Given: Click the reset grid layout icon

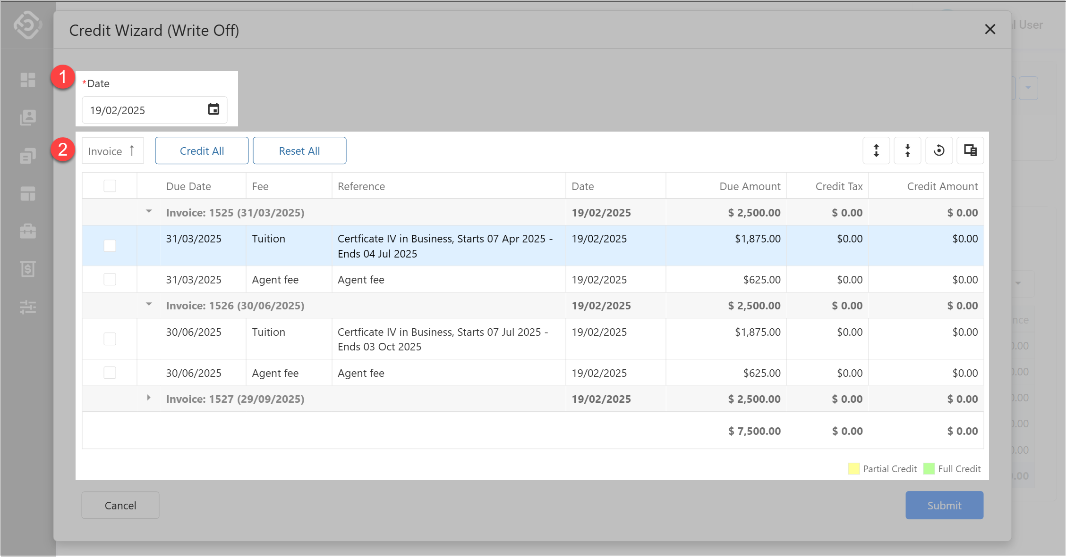Looking at the screenshot, I should [x=939, y=150].
